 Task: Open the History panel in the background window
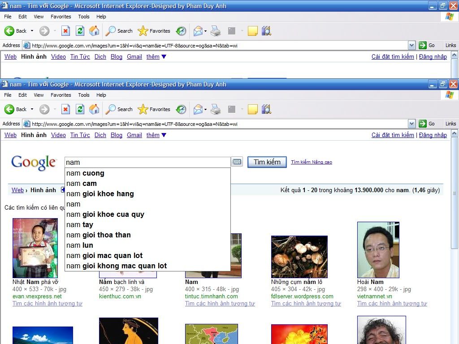(181, 31)
